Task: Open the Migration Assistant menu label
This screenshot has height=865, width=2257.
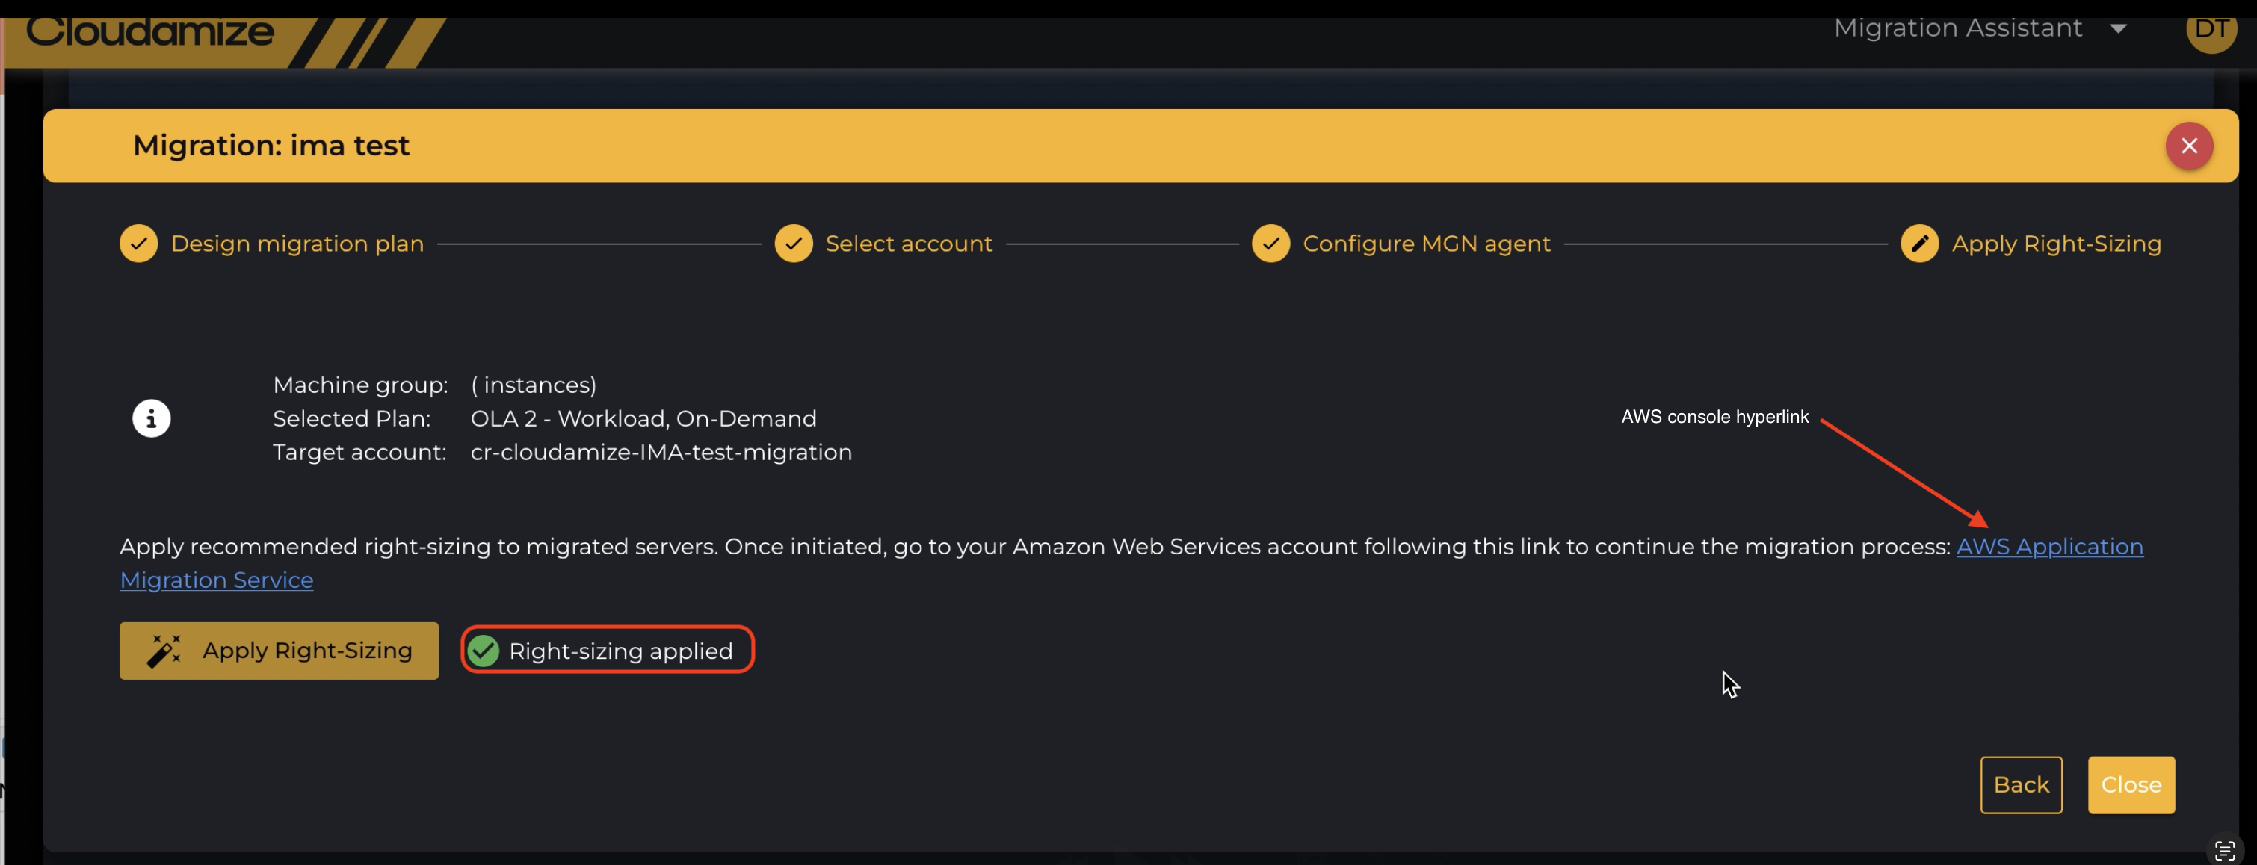Action: 1957,29
